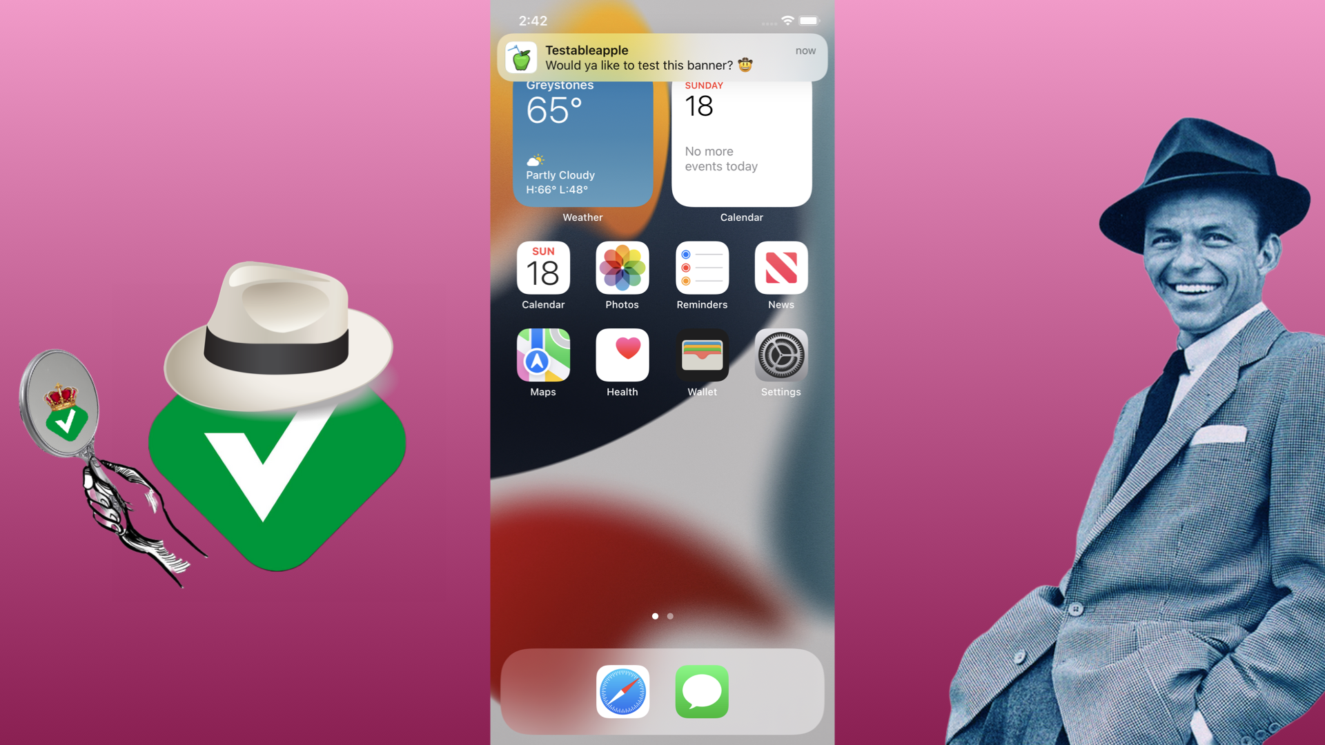
Task: Open the Settings app
Action: tap(780, 356)
